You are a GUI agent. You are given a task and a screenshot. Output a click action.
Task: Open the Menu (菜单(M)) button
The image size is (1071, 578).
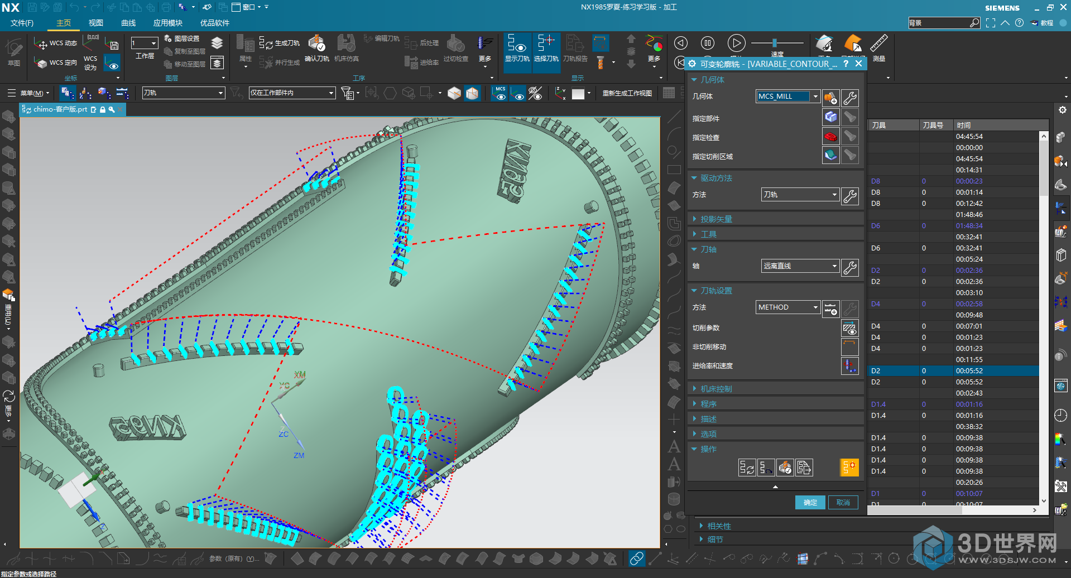click(28, 93)
